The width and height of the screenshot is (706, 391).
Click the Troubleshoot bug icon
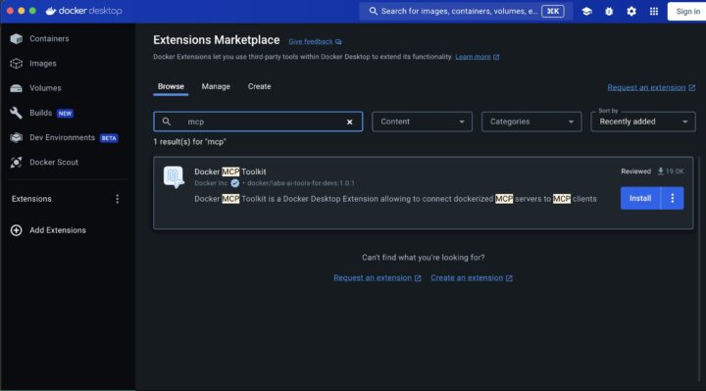609,11
